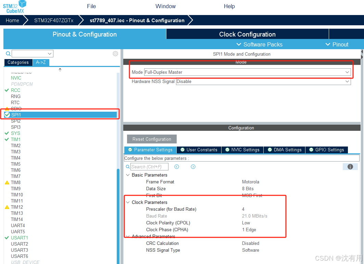Select TIM14 in the peripheral list

(17, 219)
